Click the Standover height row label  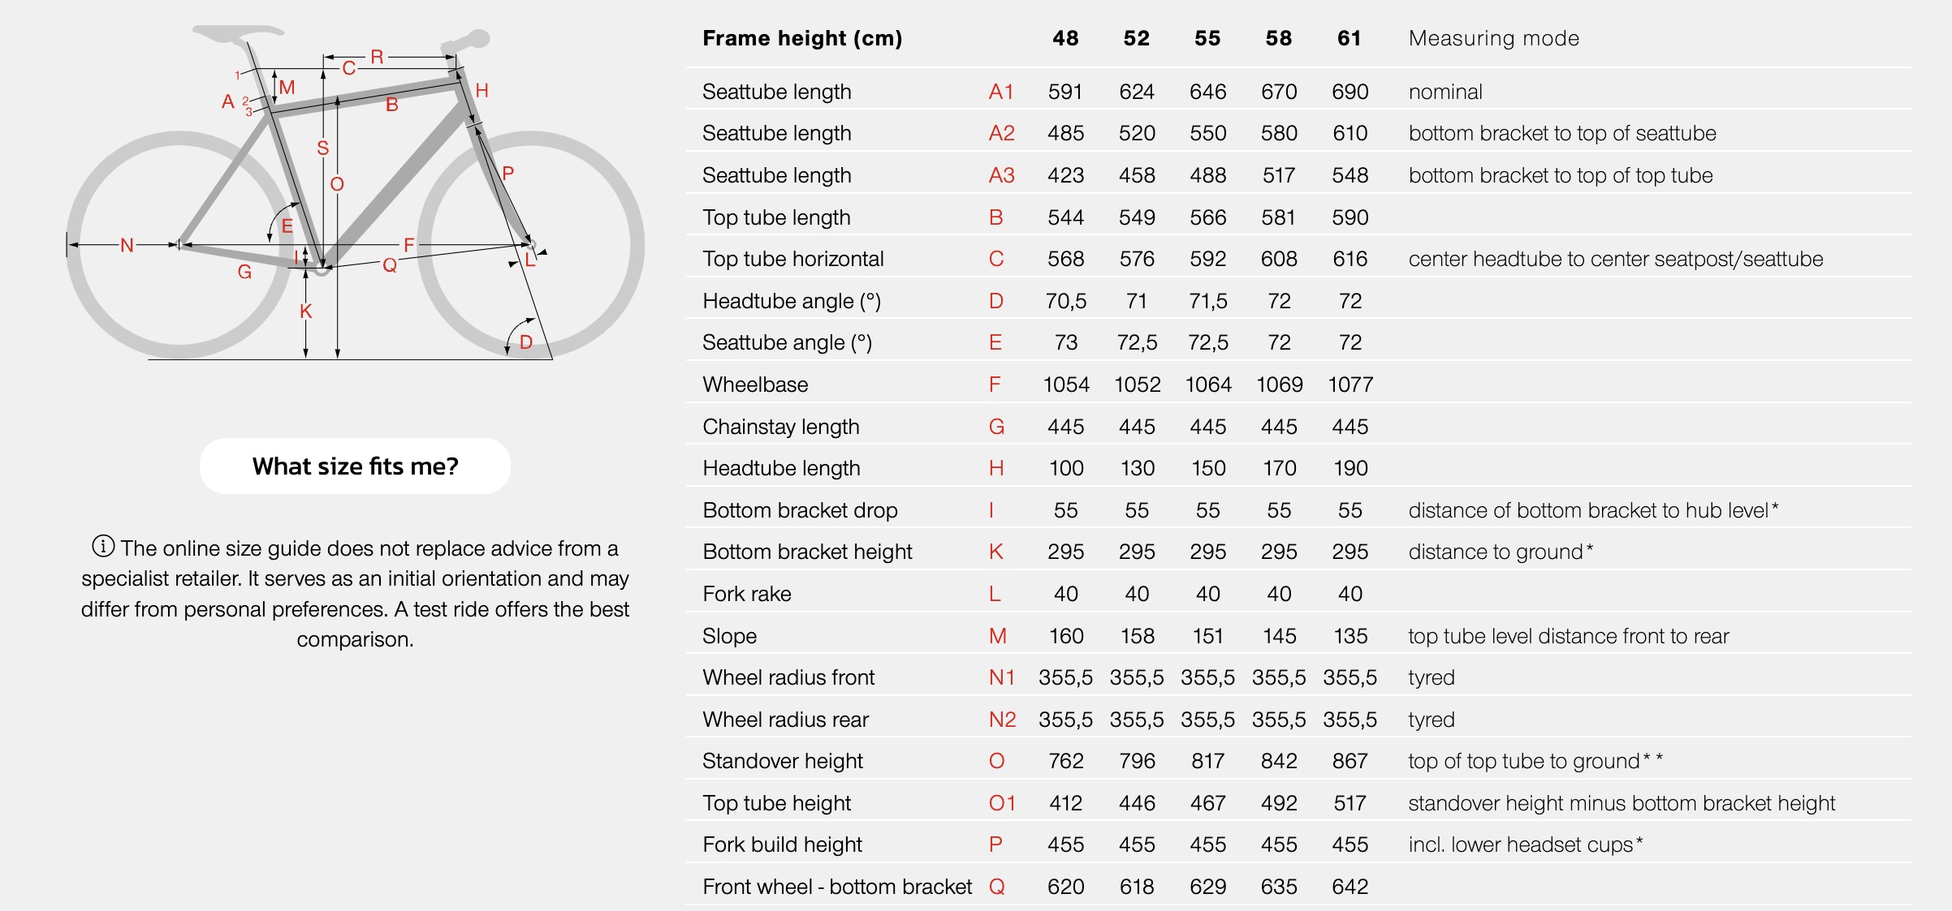point(783,761)
